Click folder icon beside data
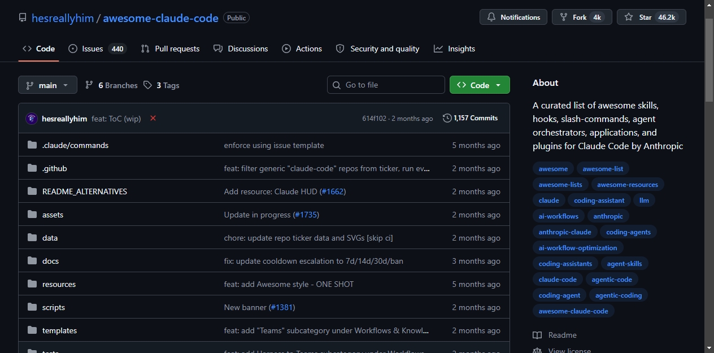This screenshot has width=714, height=353. coord(32,238)
